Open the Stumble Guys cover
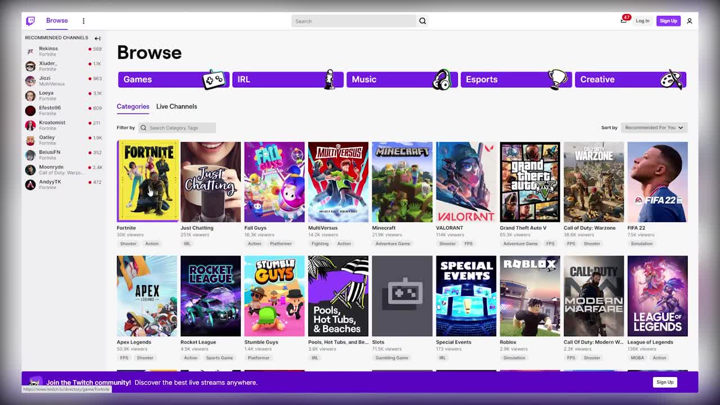 (274, 296)
